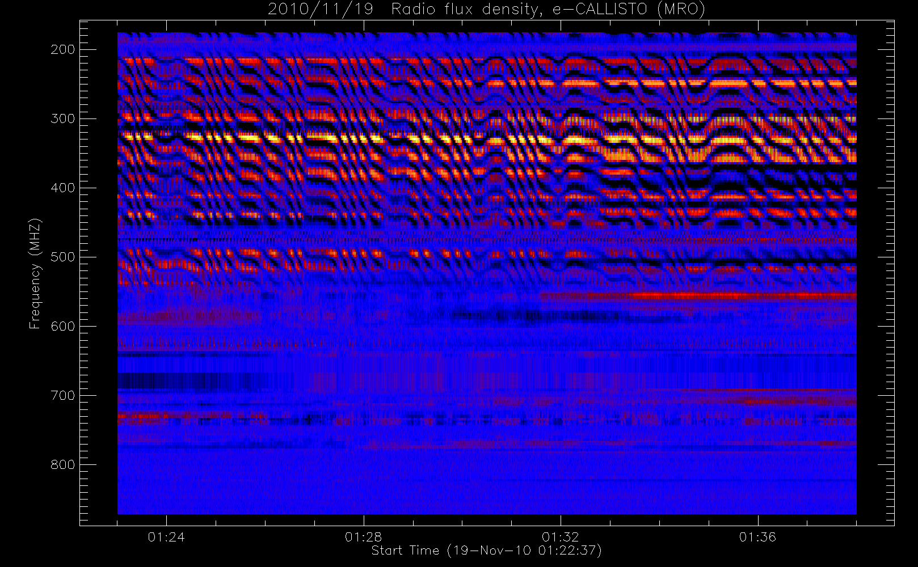Click the 01:24 time tick label
This screenshot has height=567, width=918.
tap(166, 537)
